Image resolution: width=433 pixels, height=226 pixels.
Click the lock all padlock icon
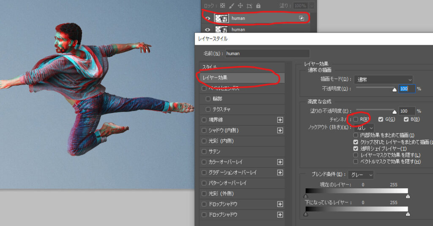point(258,6)
